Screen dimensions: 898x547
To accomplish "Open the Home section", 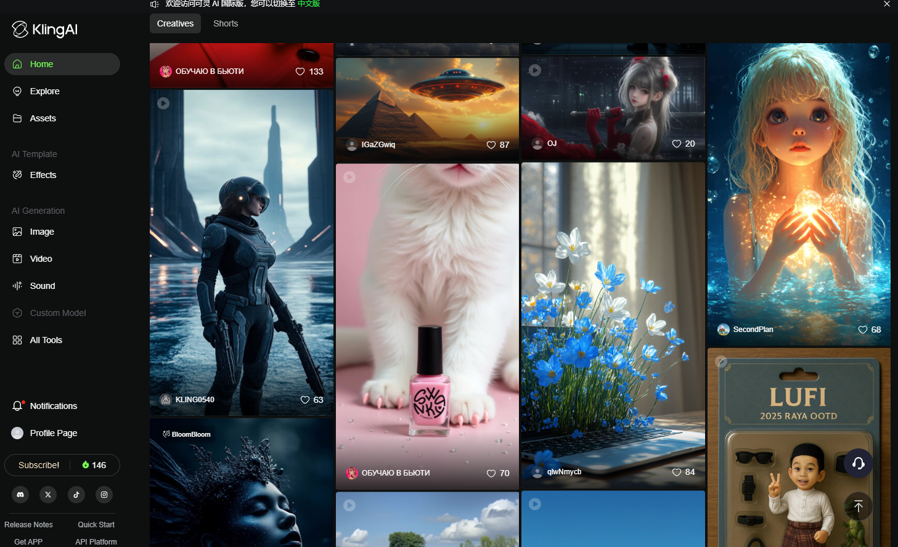I will coord(62,64).
